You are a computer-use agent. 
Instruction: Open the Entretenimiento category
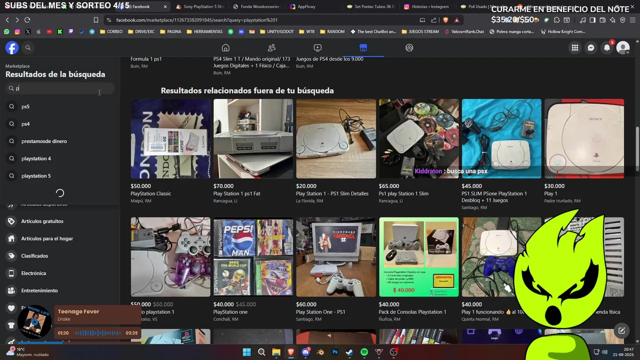60,290
